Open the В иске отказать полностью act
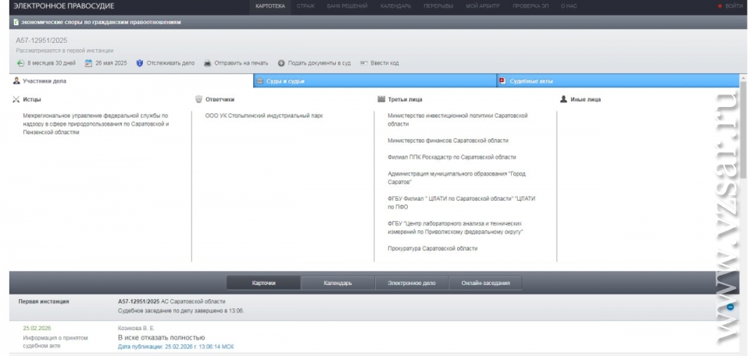 click(x=161, y=337)
